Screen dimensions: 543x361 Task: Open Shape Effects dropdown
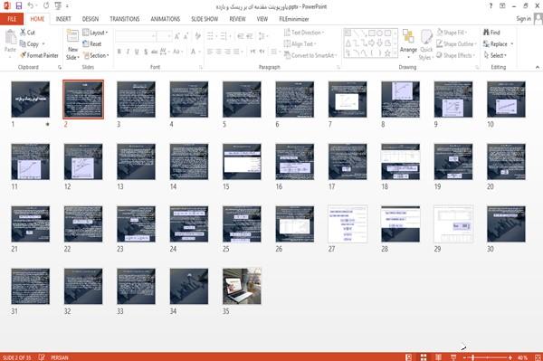[x=456, y=55]
